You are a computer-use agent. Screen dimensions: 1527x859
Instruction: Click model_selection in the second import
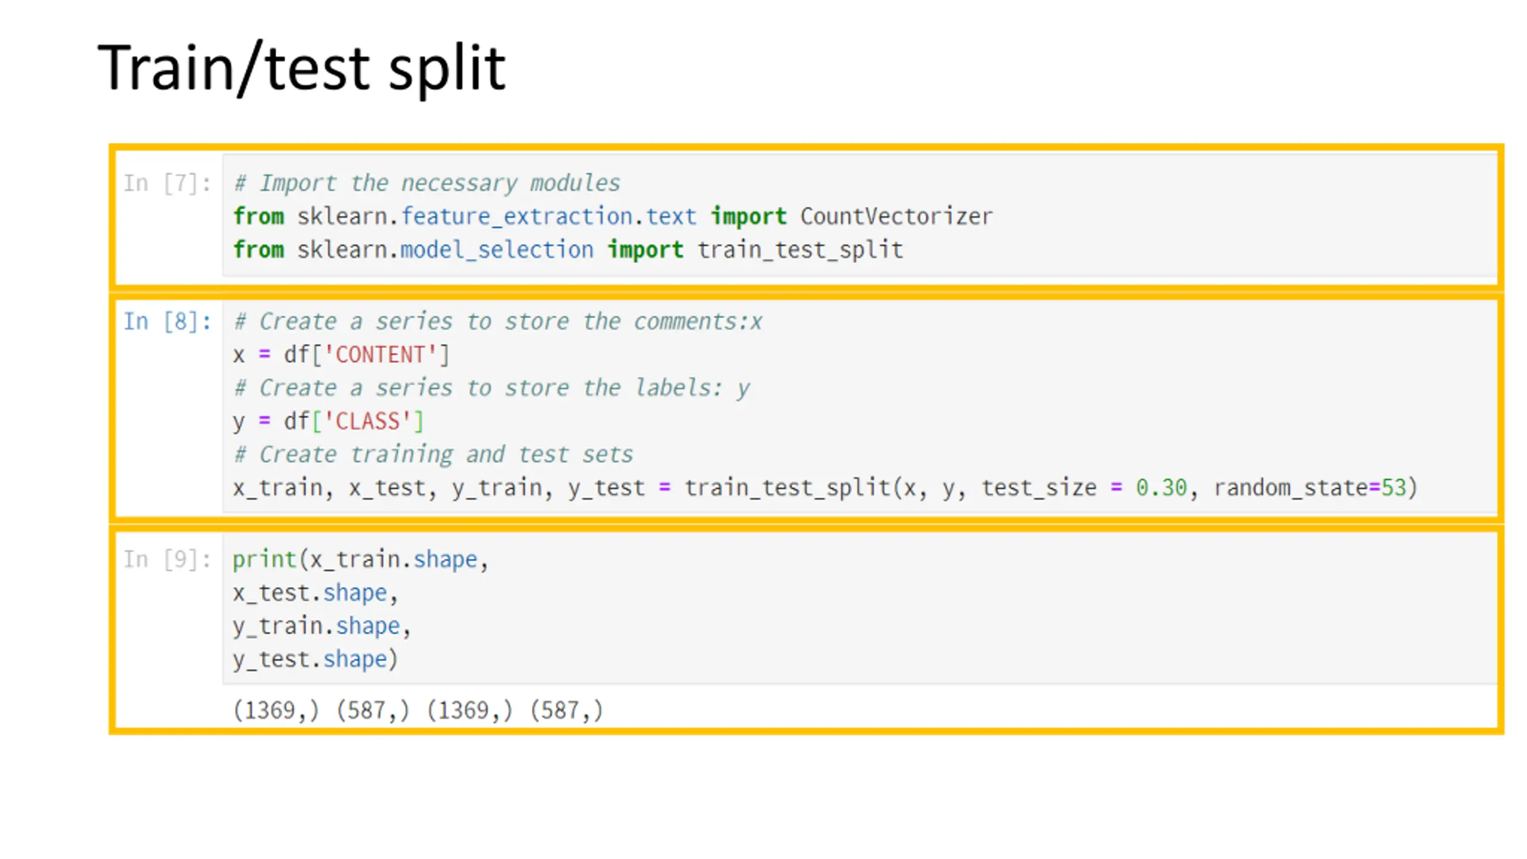(x=497, y=250)
